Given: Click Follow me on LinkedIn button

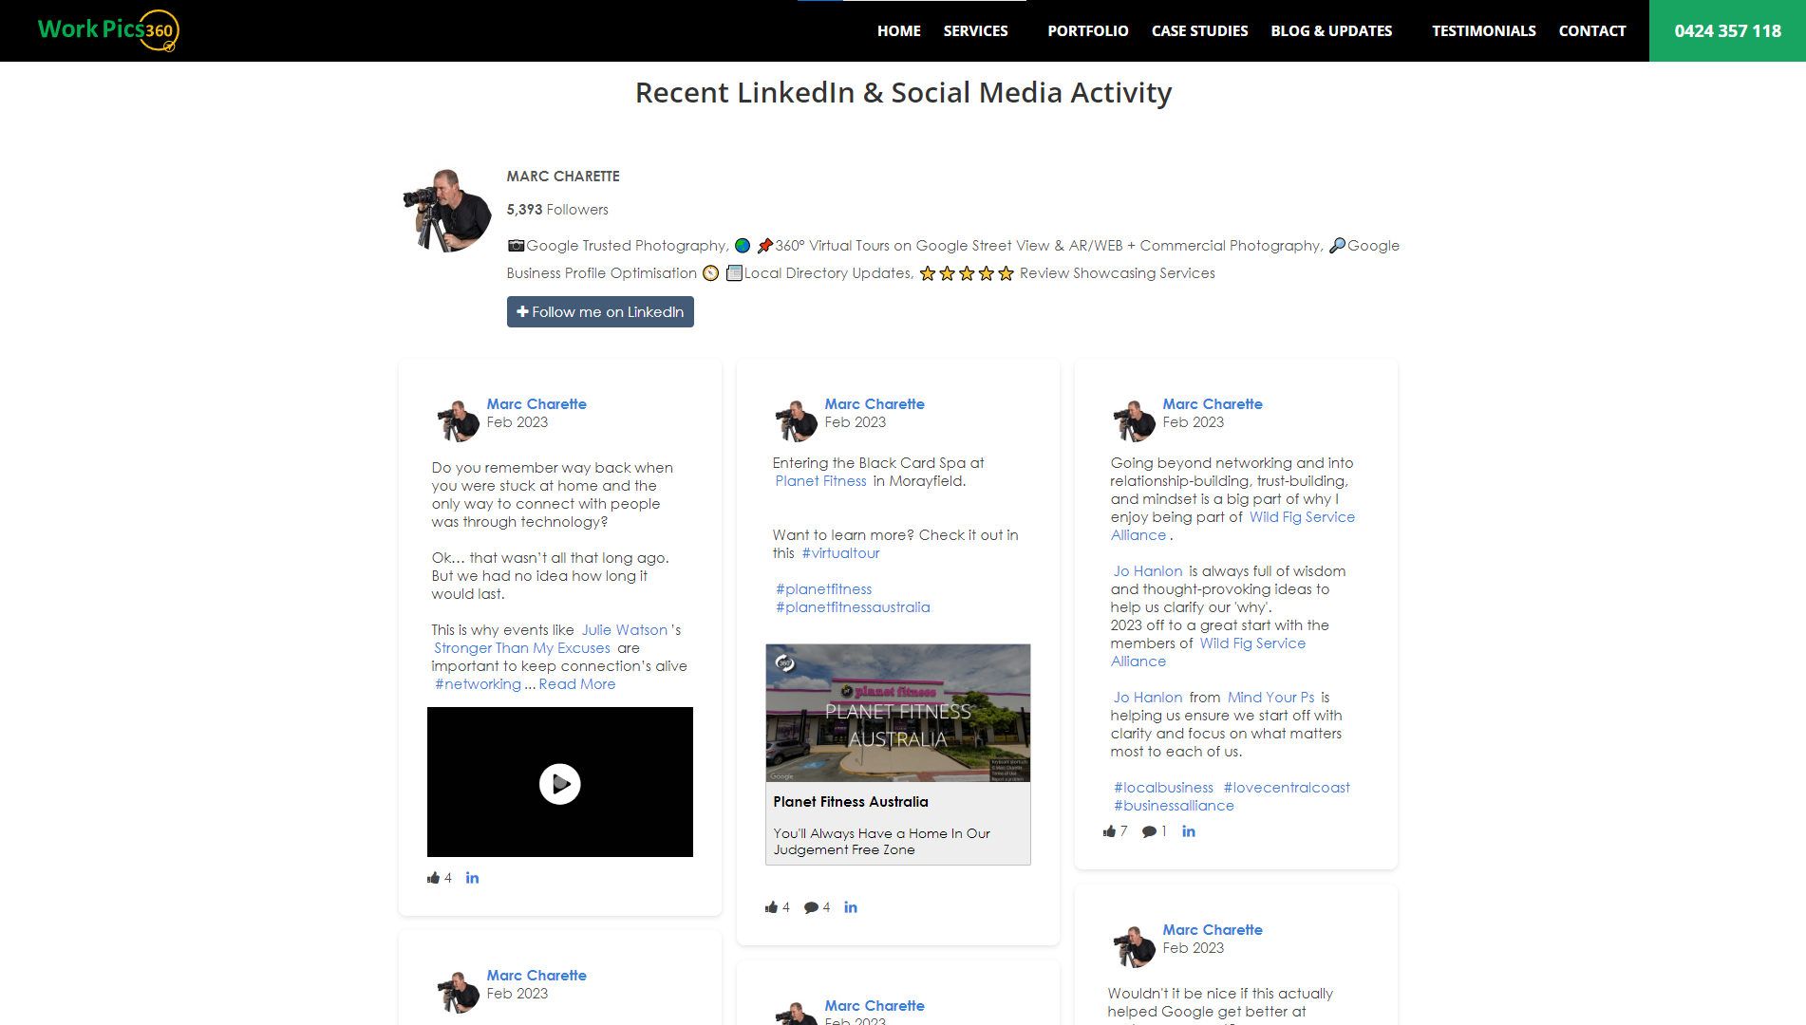Looking at the screenshot, I should coord(600,311).
